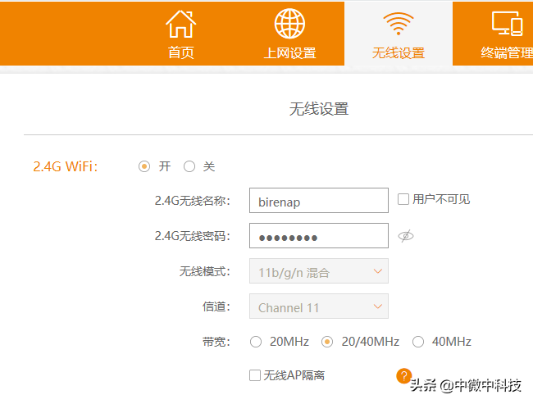533x404 pixels.
Task: Click the arrow on wireless mode dropdown
Action: coord(378,271)
